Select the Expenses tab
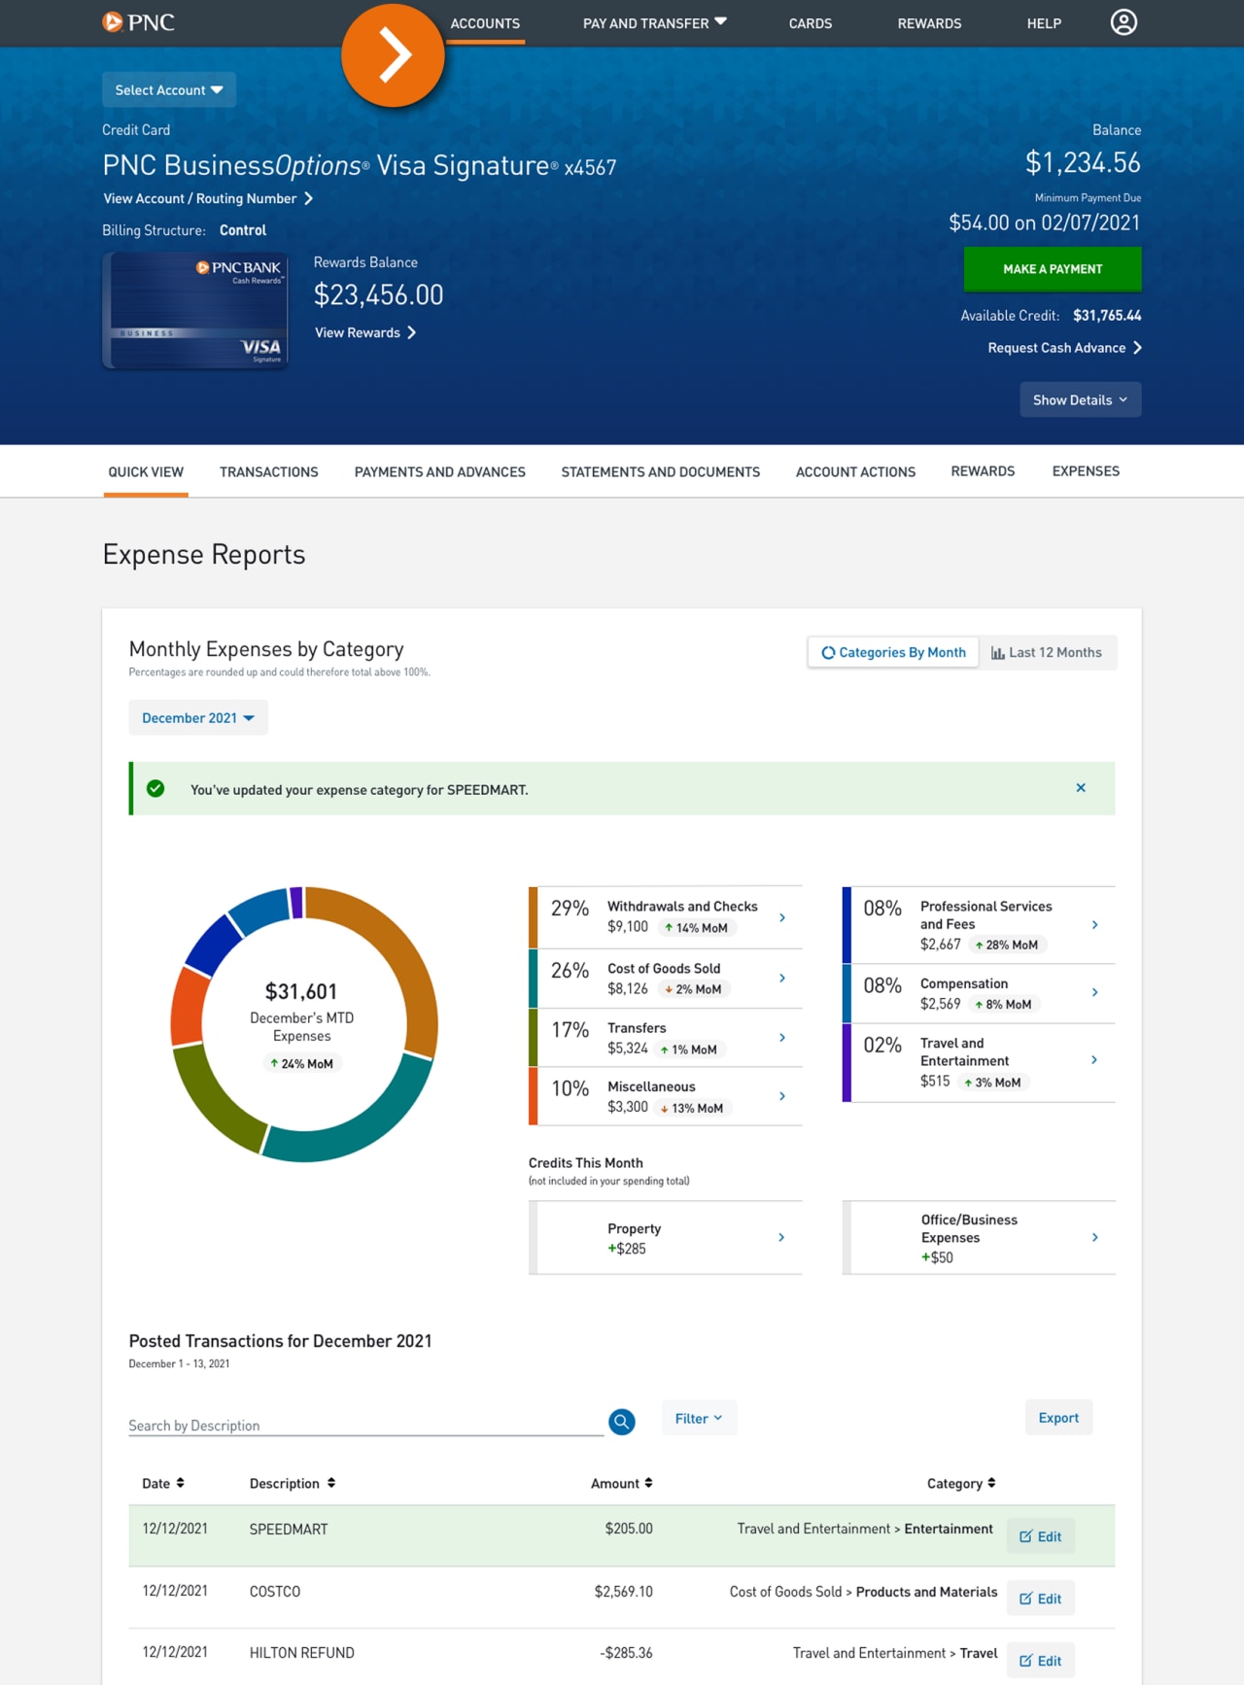This screenshot has width=1244, height=1685. click(x=1086, y=470)
